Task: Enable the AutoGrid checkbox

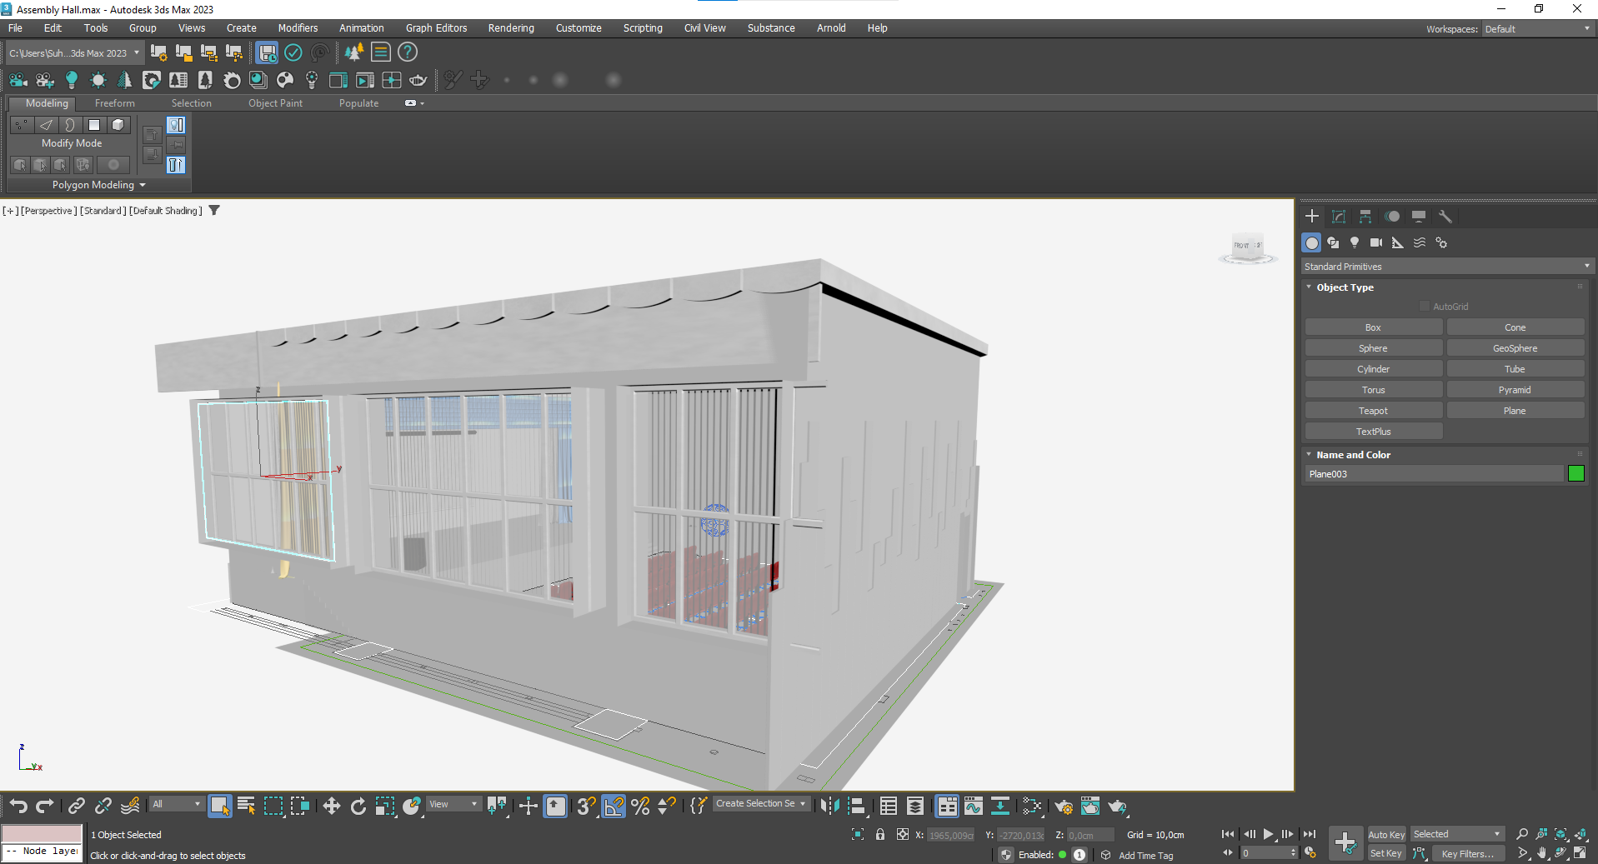Action: pos(1425,307)
